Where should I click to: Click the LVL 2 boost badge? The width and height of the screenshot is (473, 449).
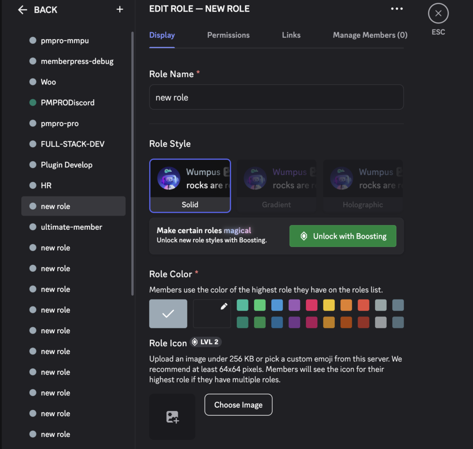coord(206,342)
